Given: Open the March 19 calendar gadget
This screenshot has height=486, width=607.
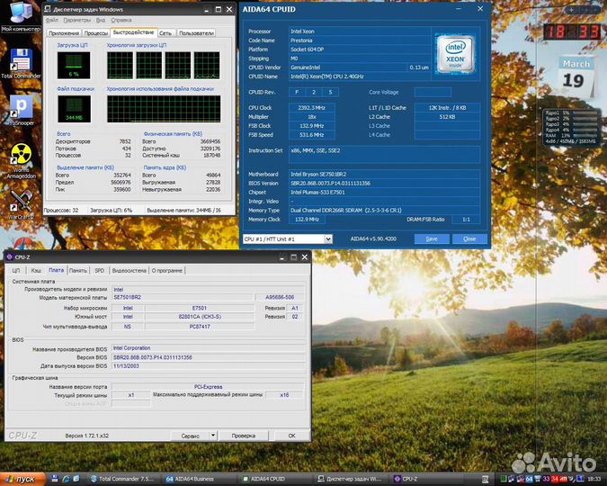Looking at the screenshot, I should tap(576, 76).
